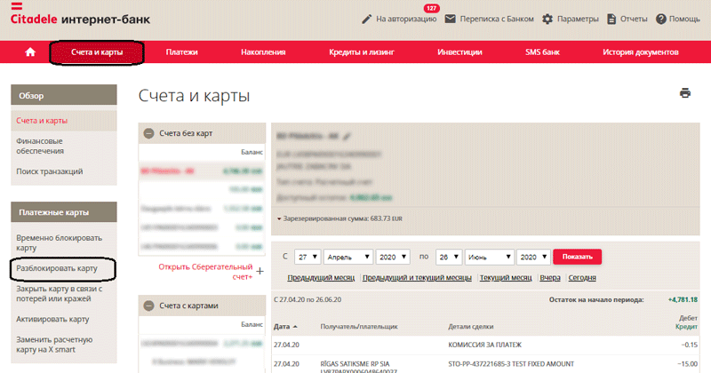Click plus icon to open savings account
Image resolution: width=711 pixels, height=373 pixels.
260,271
